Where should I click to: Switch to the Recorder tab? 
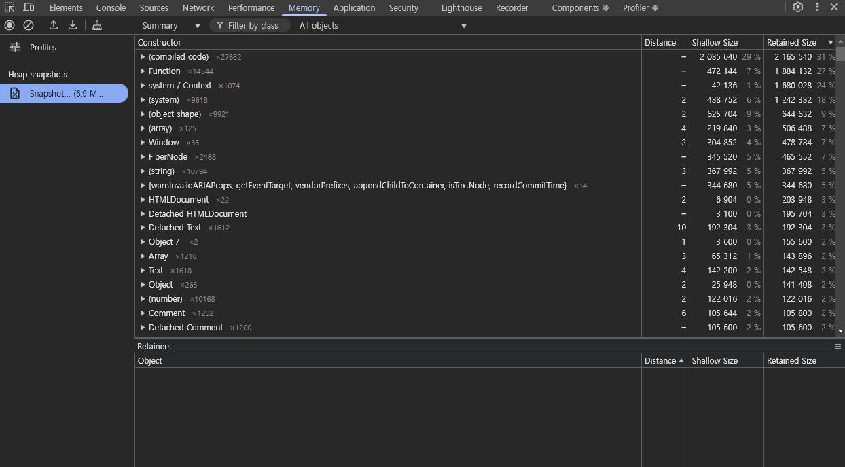coord(512,7)
